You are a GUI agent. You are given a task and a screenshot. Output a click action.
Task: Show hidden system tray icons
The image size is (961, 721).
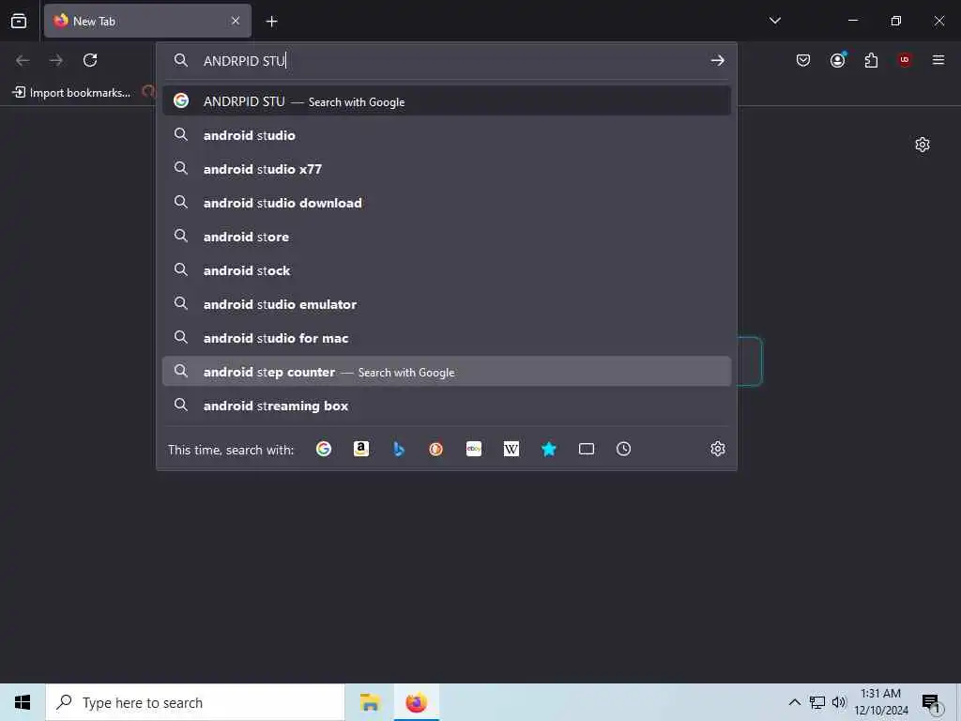[794, 702]
